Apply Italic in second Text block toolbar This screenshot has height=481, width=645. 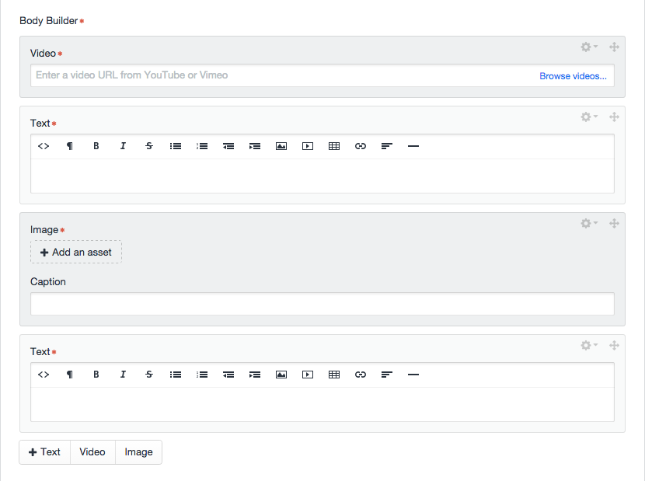123,375
